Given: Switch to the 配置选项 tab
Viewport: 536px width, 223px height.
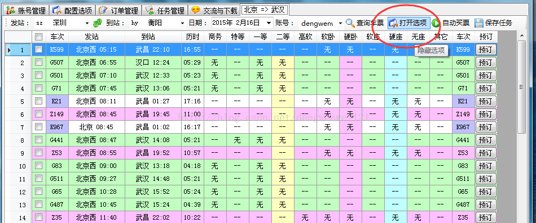Looking at the screenshot, I should (72, 10).
